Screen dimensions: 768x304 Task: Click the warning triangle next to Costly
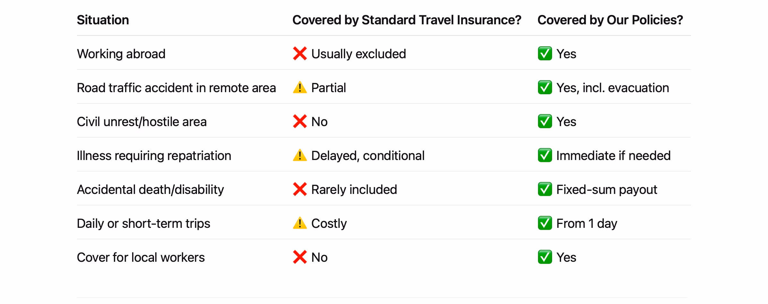pyautogui.click(x=300, y=223)
